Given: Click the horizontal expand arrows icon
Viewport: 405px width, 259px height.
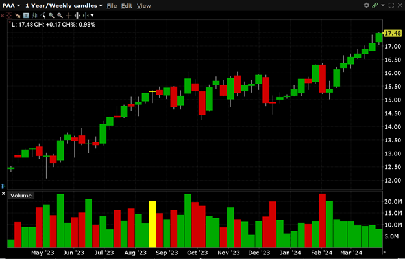Looking at the screenshot, I should tap(77, 16).
